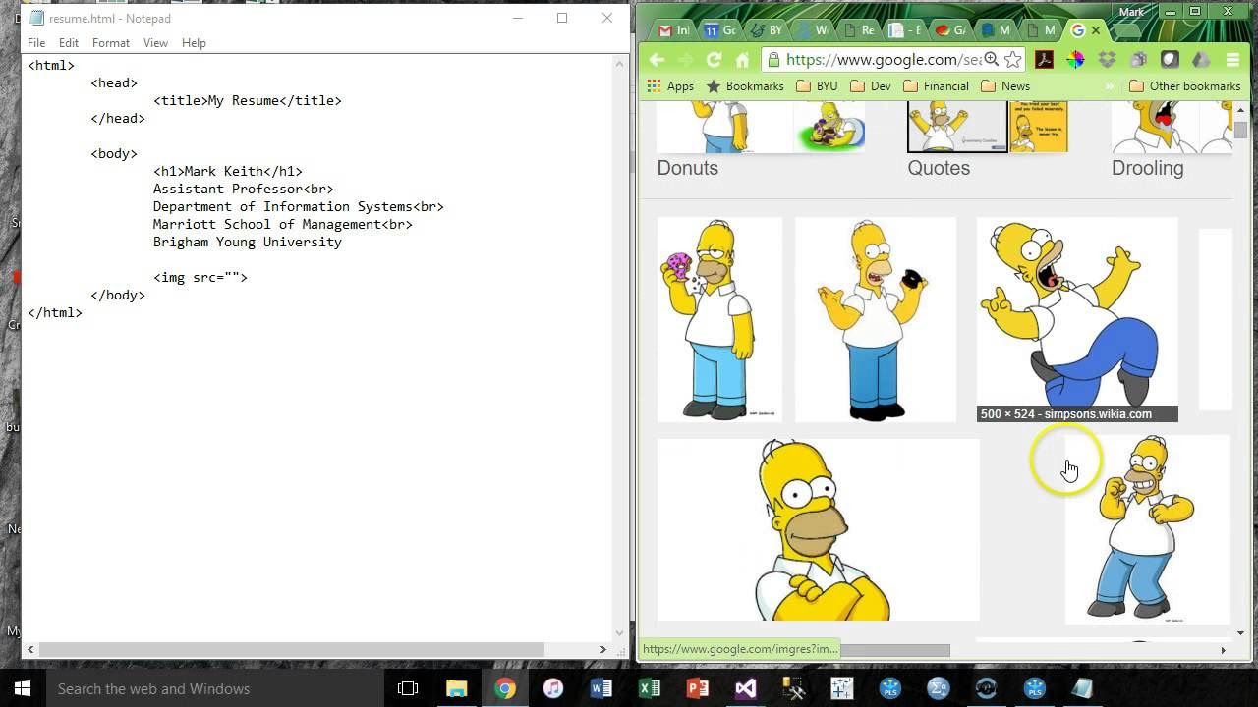Open the Chrome home page icon

(x=743, y=60)
